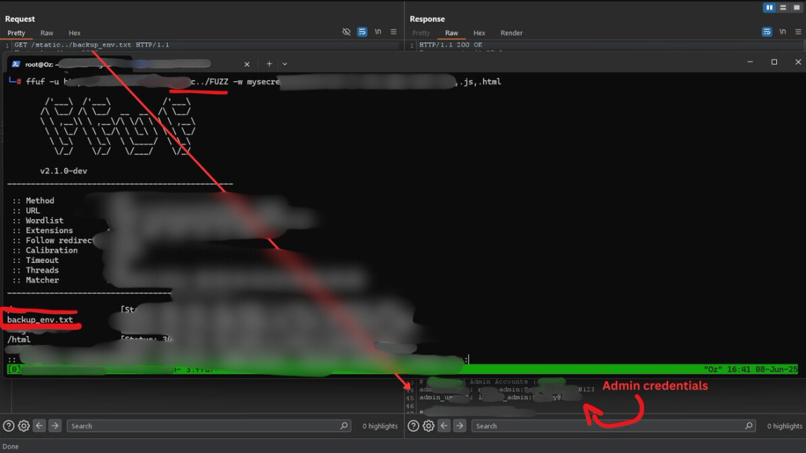Select top-bottom stacked layout icon

click(783, 7)
